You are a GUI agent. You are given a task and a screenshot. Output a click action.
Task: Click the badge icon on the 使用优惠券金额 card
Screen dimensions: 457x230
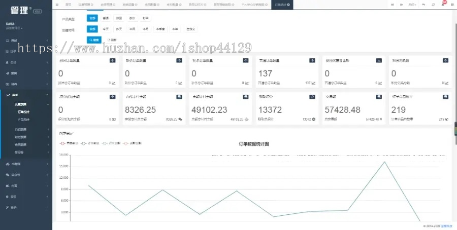click(x=379, y=60)
